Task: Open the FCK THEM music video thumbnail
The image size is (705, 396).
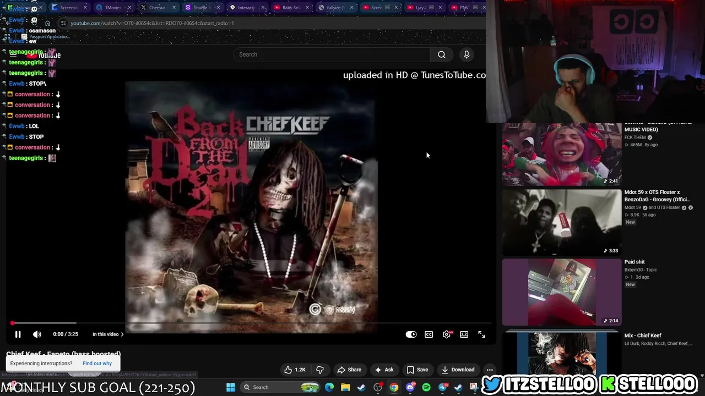Action: pyautogui.click(x=562, y=155)
